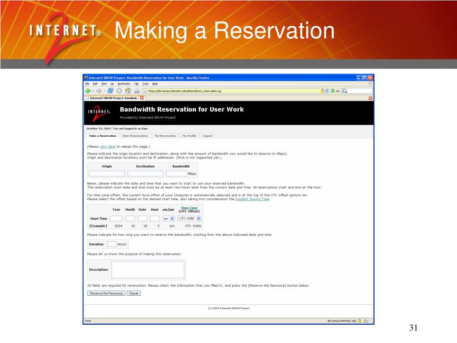Click the Print icon in toolbar

[x=137, y=91]
